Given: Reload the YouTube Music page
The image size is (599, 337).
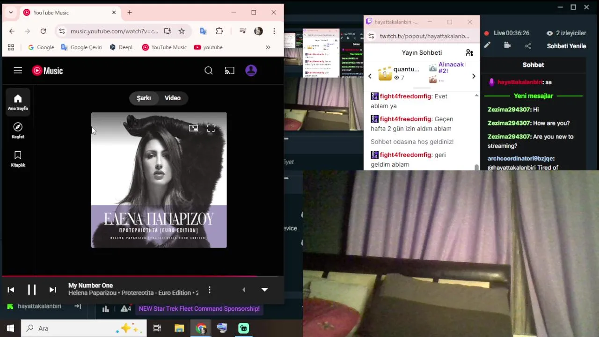Looking at the screenshot, I should click(43, 31).
